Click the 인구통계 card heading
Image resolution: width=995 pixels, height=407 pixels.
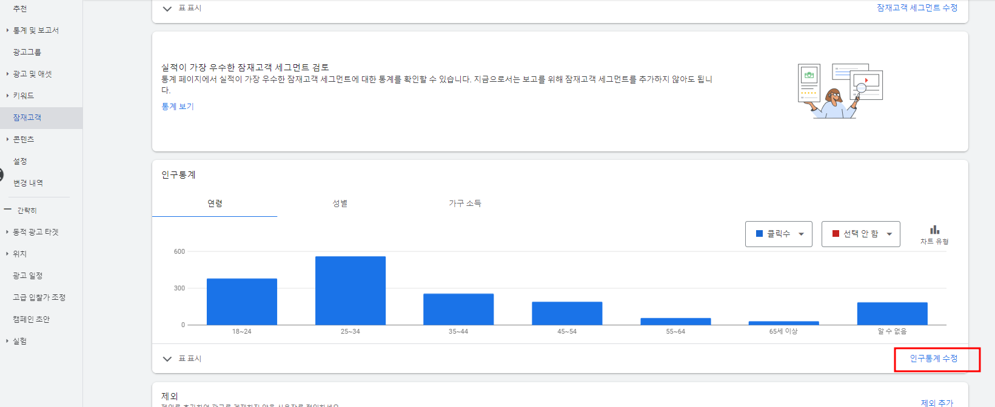click(178, 174)
